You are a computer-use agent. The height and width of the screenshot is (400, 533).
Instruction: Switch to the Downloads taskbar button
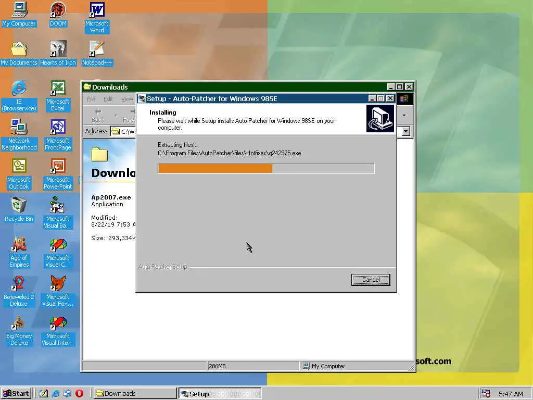click(135, 394)
